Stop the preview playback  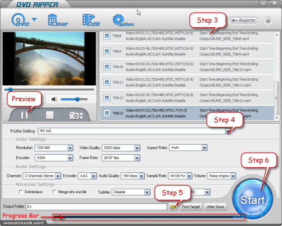(50, 115)
